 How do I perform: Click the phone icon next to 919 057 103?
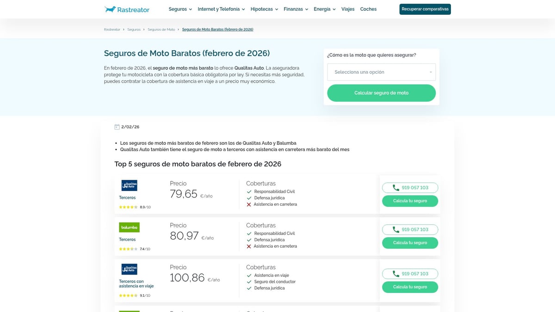click(x=395, y=188)
